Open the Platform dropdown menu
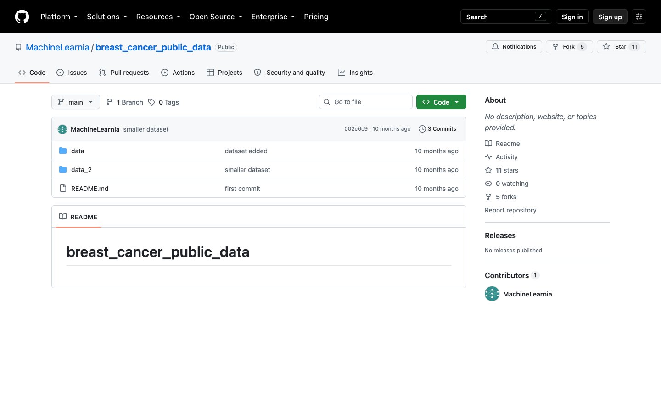Screen dimensions: 661x413 [x=59, y=17]
